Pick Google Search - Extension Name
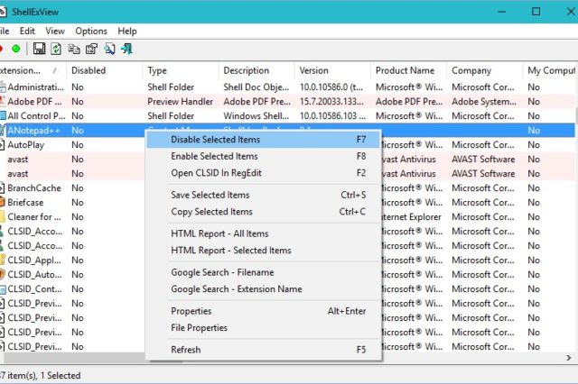Viewport: 578px width, 384px height. 236,289
